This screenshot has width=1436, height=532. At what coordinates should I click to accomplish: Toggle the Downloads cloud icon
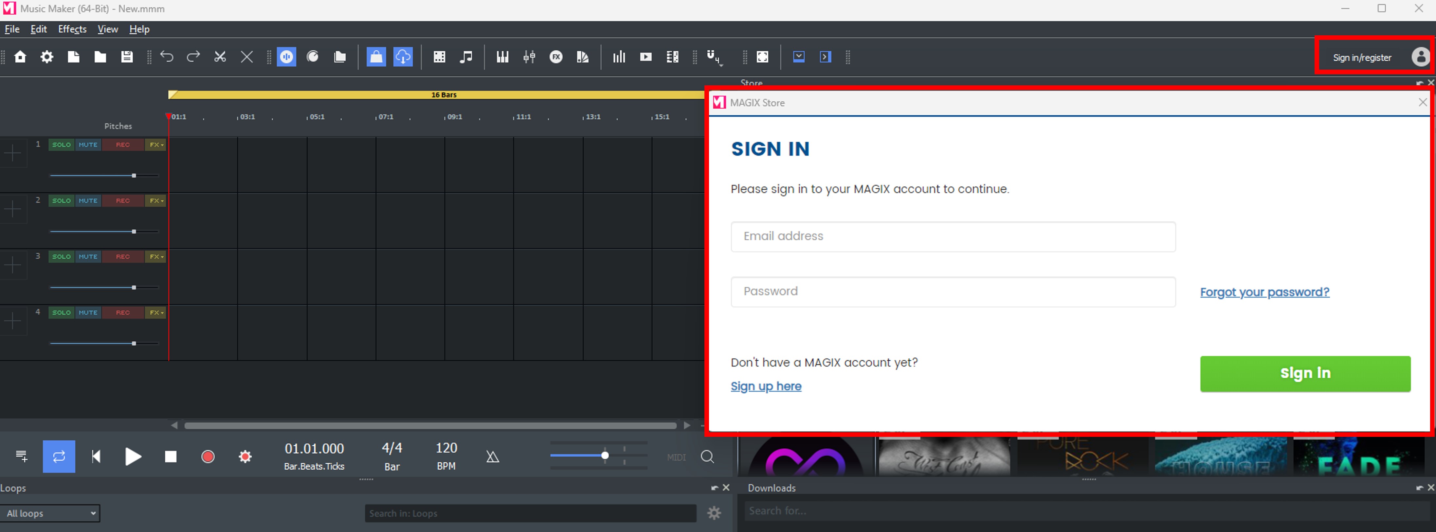403,57
